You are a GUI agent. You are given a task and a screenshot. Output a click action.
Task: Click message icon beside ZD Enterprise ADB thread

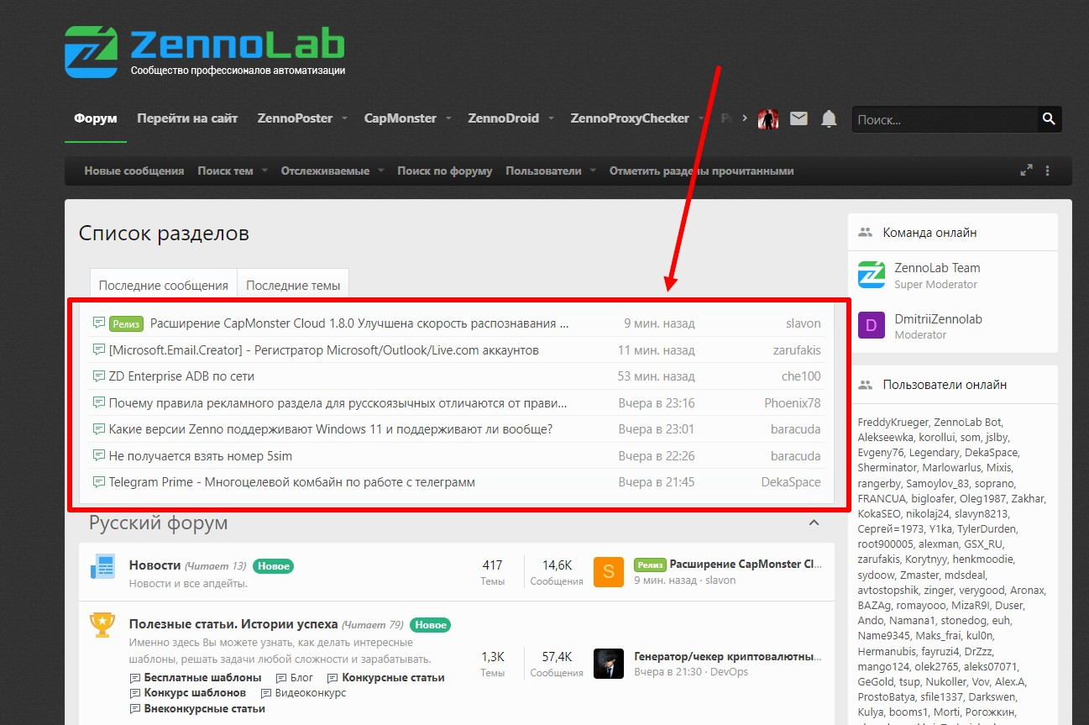(x=98, y=376)
